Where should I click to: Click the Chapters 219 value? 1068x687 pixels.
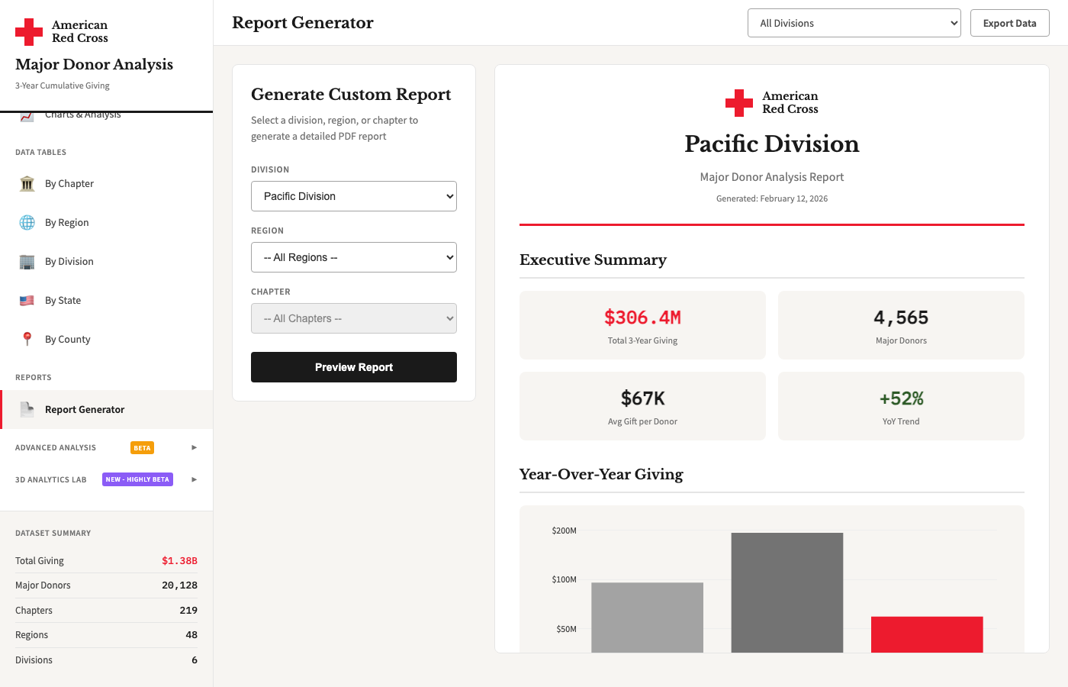click(188, 611)
